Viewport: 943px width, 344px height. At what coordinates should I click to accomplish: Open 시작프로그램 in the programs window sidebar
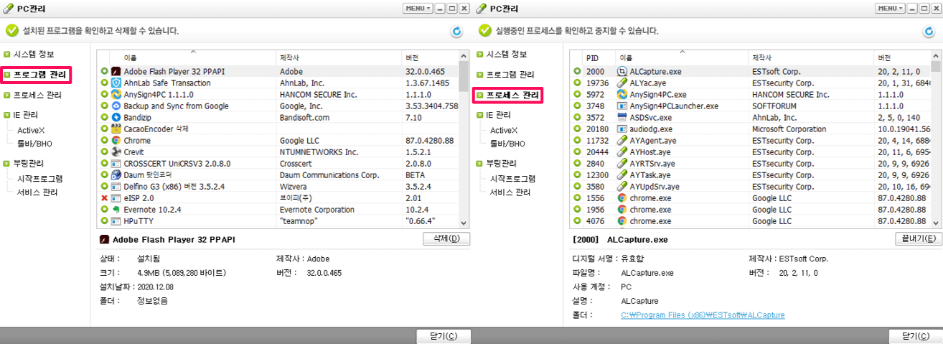[x=39, y=178]
